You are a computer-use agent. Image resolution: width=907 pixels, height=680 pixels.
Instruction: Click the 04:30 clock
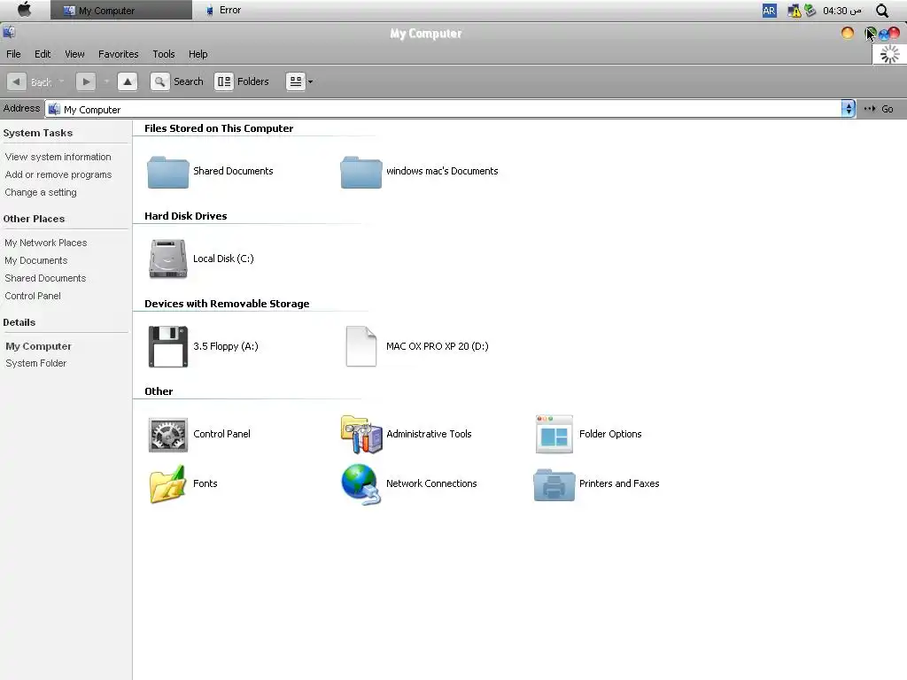(x=842, y=11)
